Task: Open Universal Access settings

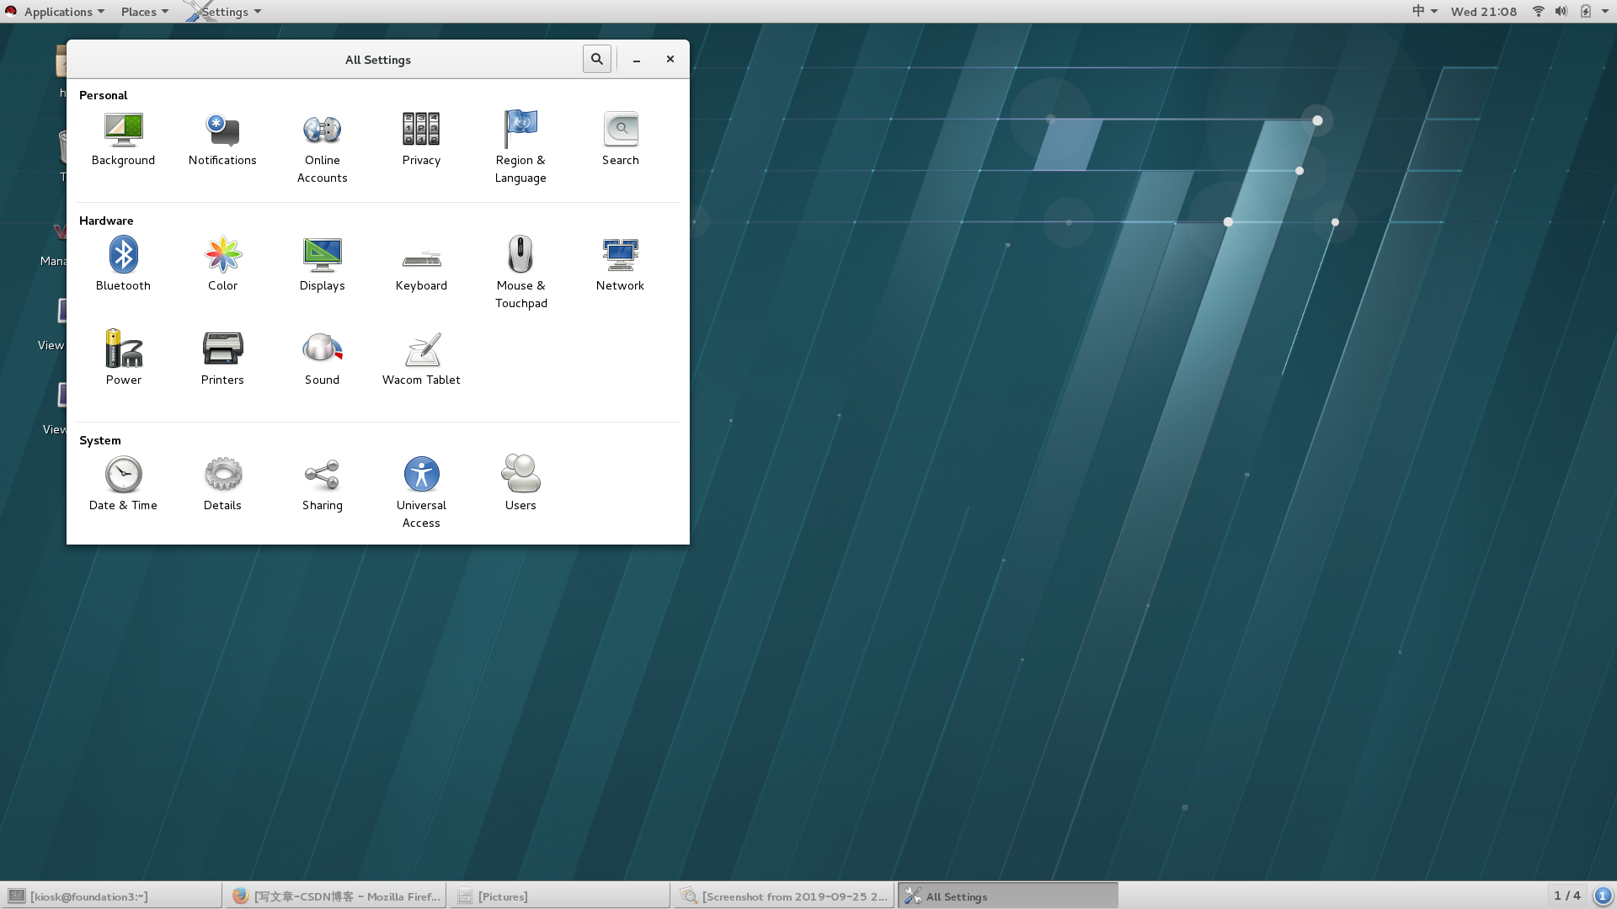Action: [421, 476]
